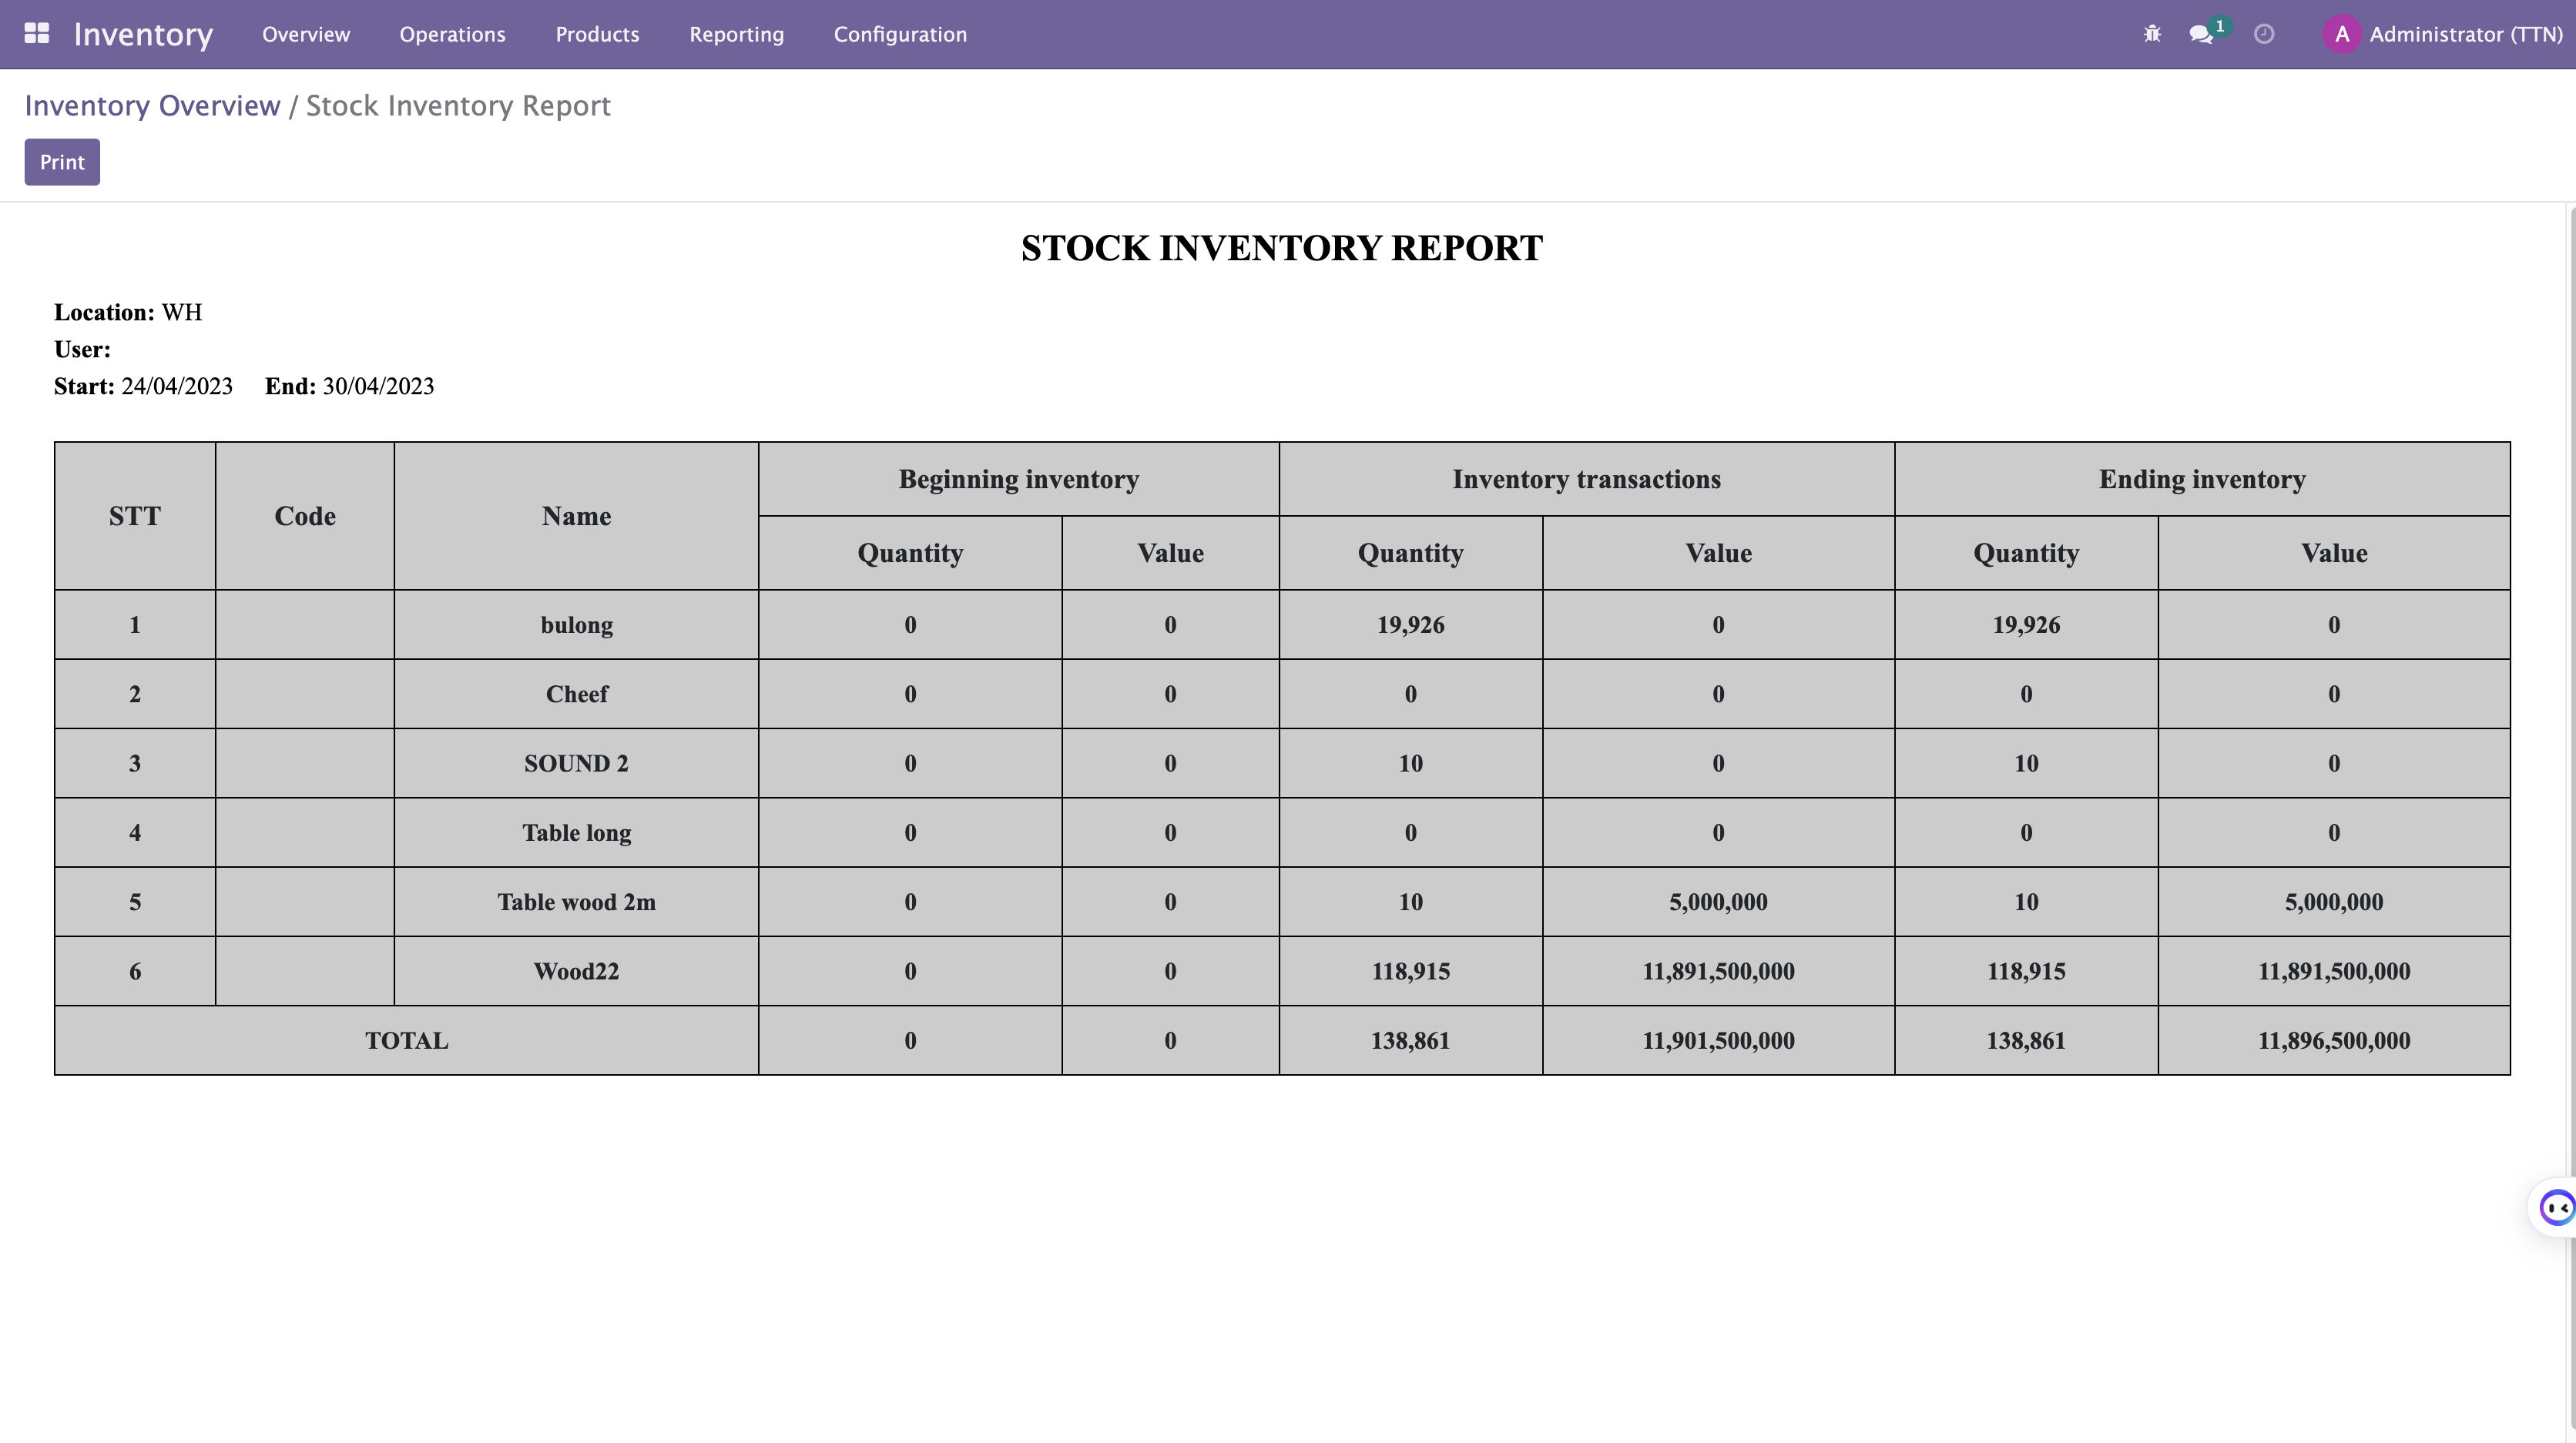Click the Wood22 product name cell
2576x1443 pixels.
[x=576, y=971]
